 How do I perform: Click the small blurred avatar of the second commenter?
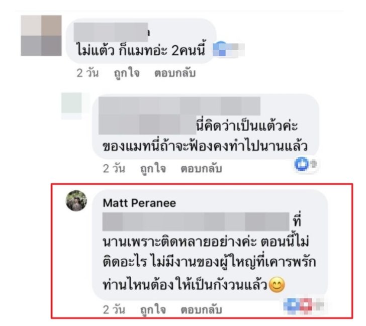coord(72,106)
